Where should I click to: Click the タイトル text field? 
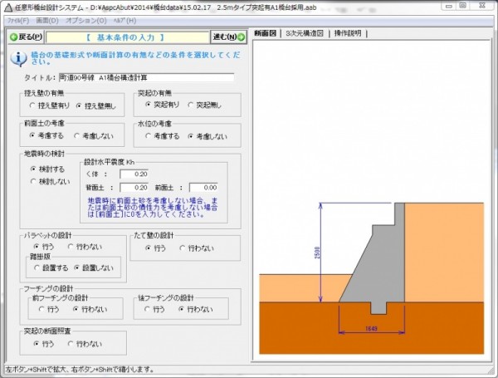146,77
